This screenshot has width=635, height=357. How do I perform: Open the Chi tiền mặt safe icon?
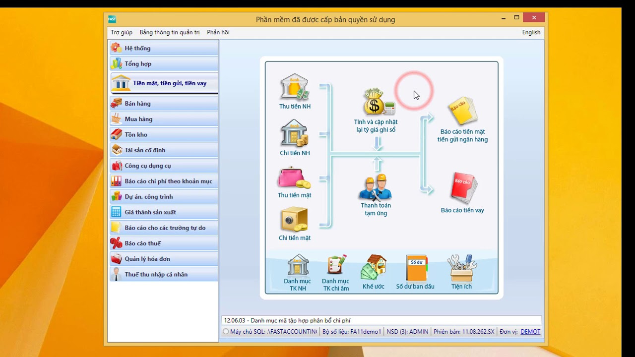coord(295,219)
